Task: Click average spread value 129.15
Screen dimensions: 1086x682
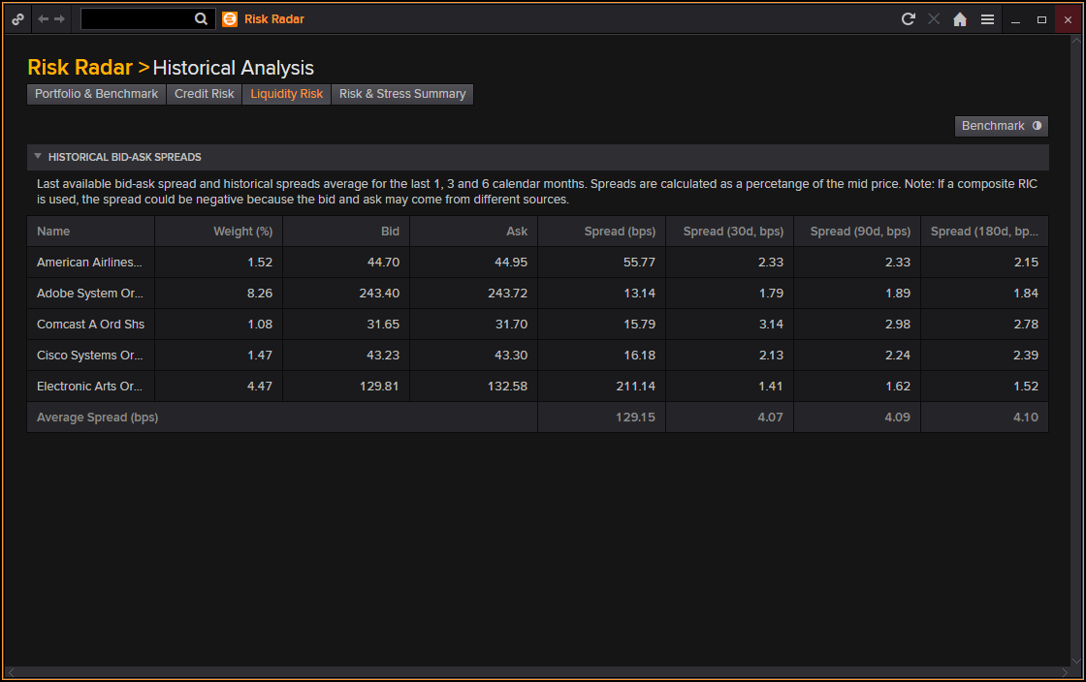Action: 635,418
